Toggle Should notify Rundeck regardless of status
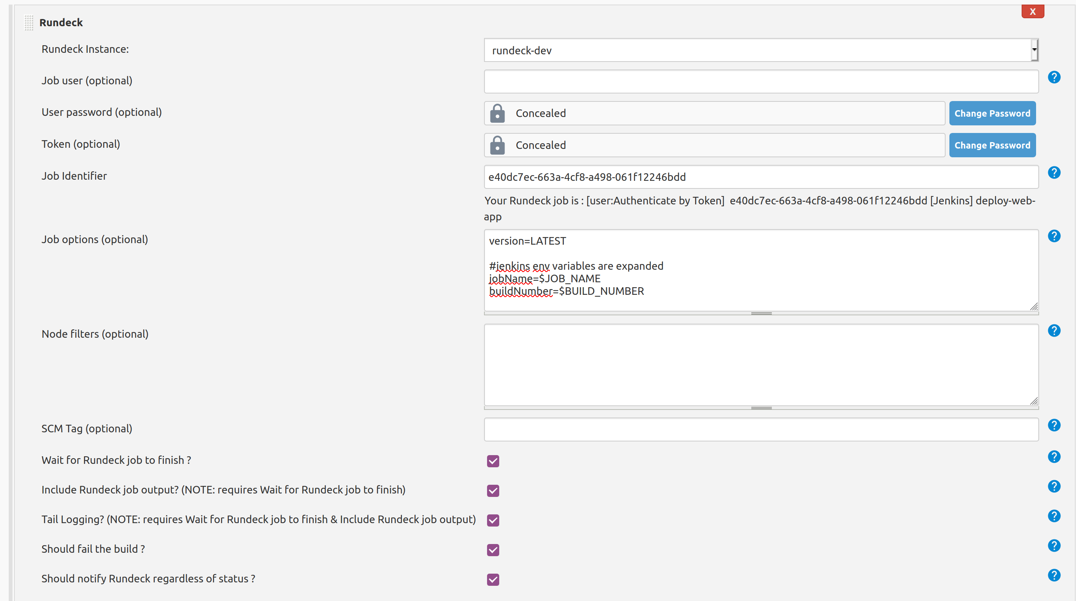The width and height of the screenshot is (1076, 601). [493, 579]
